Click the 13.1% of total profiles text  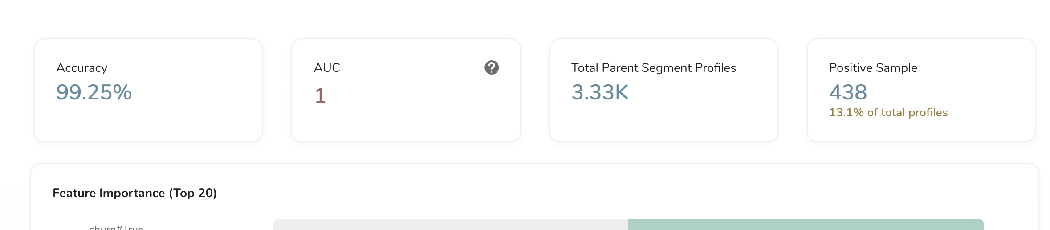coord(888,113)
